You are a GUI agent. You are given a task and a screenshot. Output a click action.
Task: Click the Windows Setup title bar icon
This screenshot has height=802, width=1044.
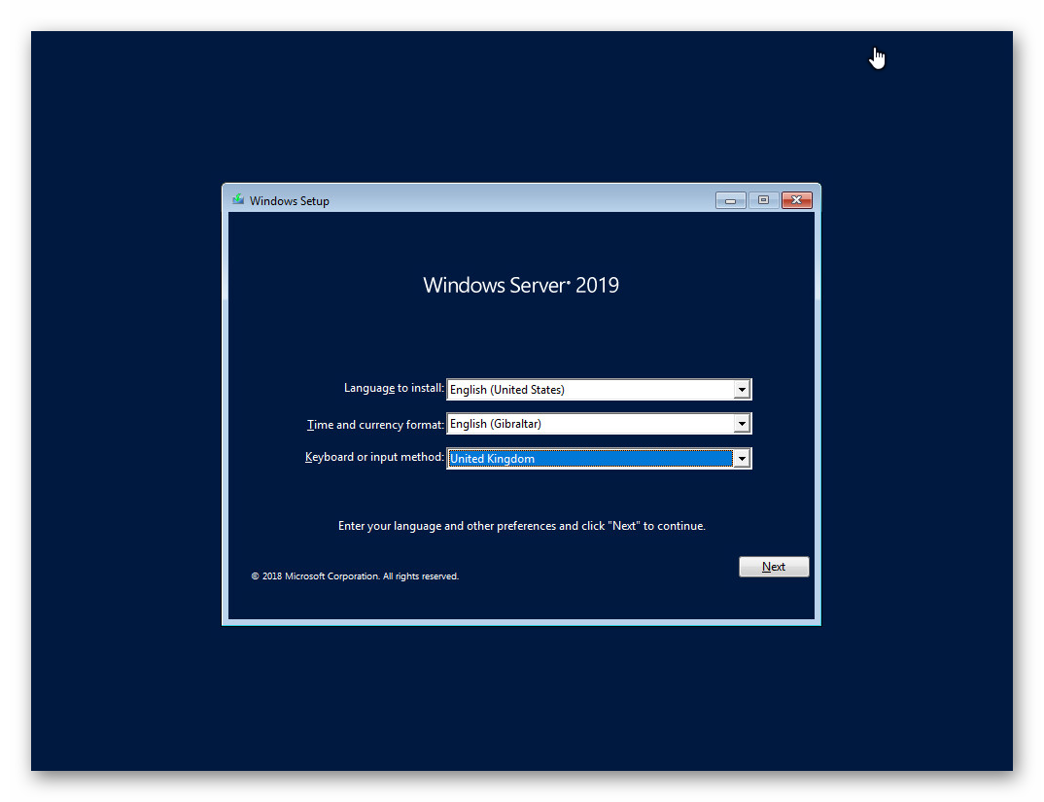click(238, 200)
